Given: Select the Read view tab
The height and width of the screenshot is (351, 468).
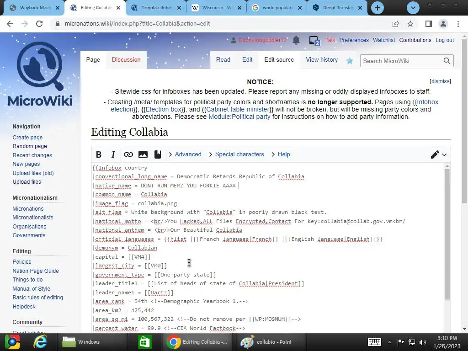Looking at the screenshot, I should (223, 60).
